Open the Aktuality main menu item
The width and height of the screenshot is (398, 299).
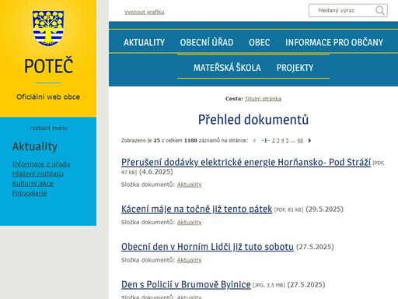point(144,42)
